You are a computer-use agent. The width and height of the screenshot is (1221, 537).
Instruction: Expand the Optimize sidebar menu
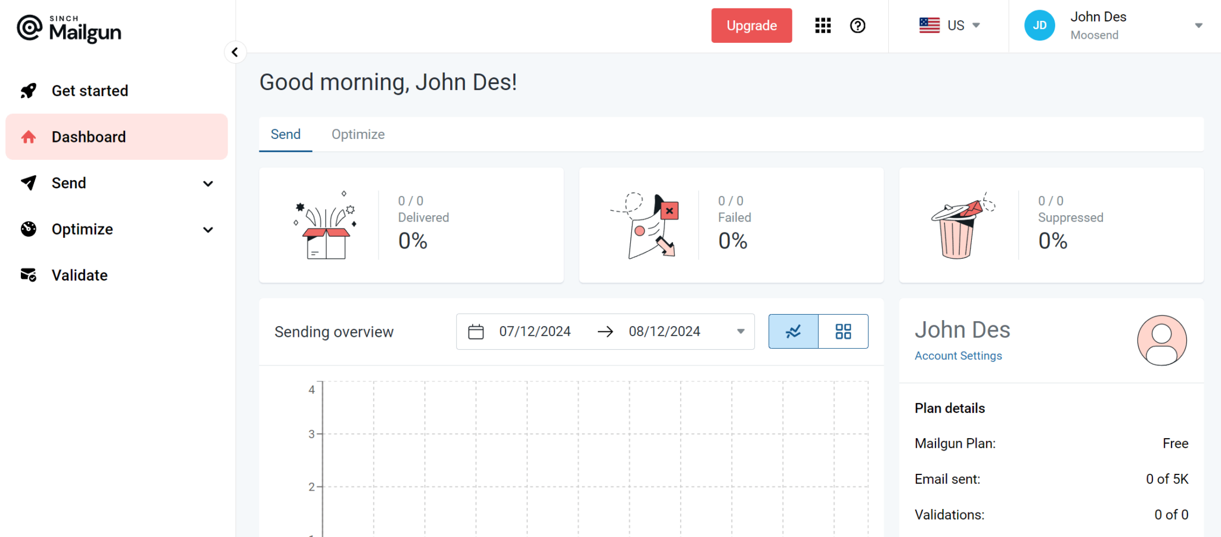(x=207, y=229)
